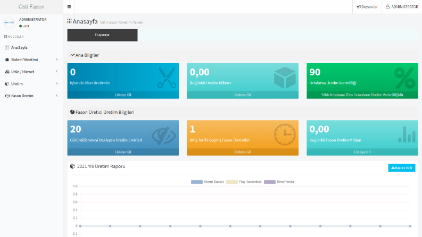Click the first data point on chart line

click(80, 226)
